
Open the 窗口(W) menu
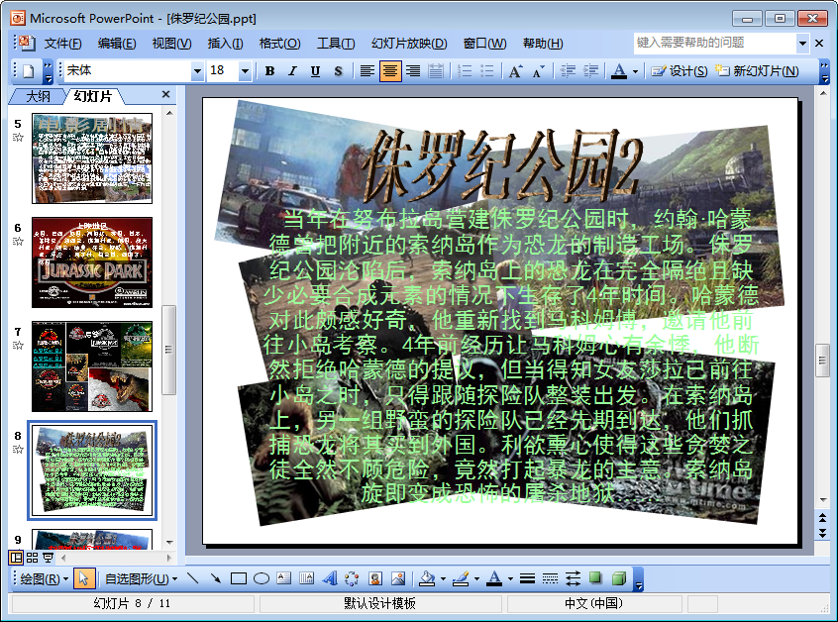[x=484, y=44]
